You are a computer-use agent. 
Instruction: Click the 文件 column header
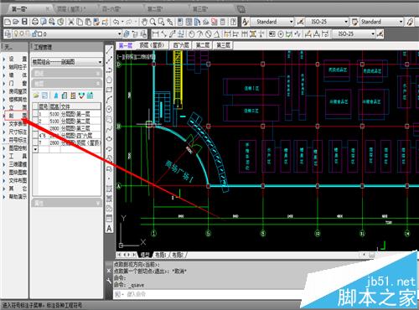[80, 106]
